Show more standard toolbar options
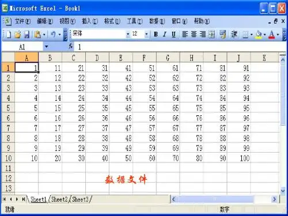This screenshot has height=216, width=288. point(66,35)
